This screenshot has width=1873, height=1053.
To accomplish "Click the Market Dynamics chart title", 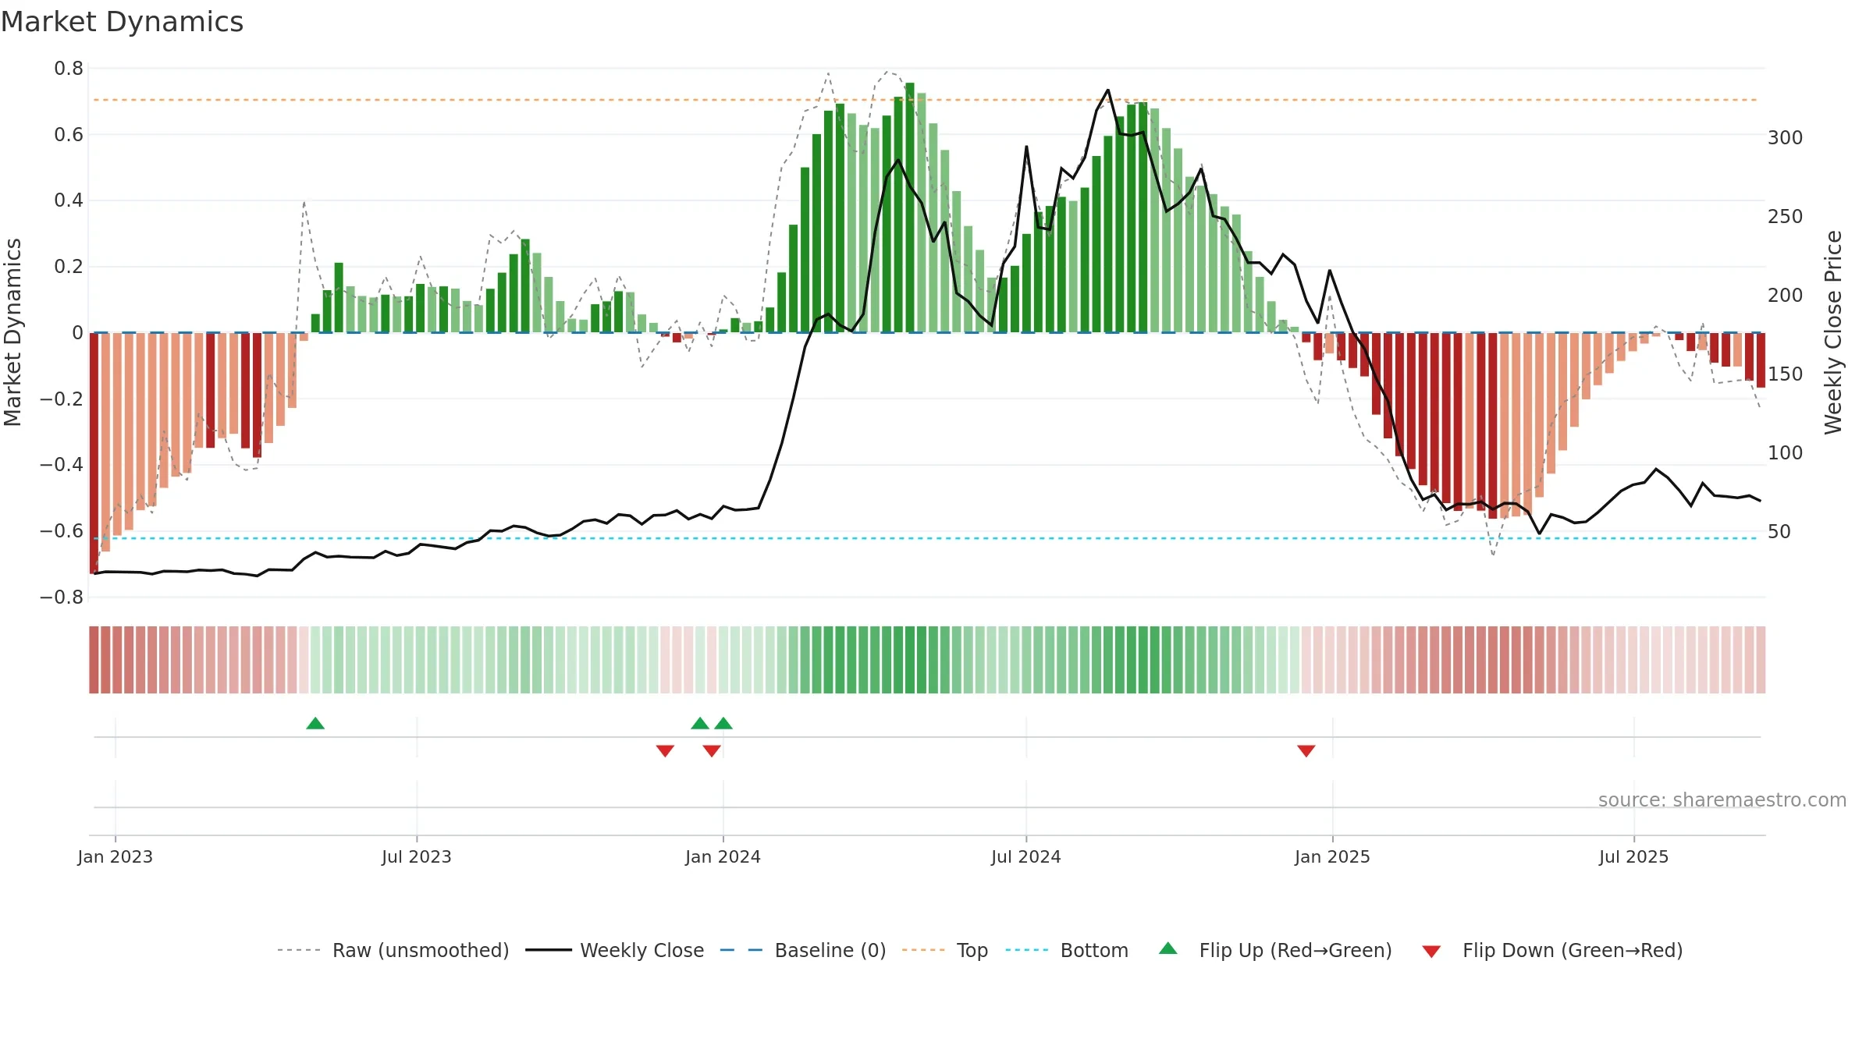I will (123, 22).
